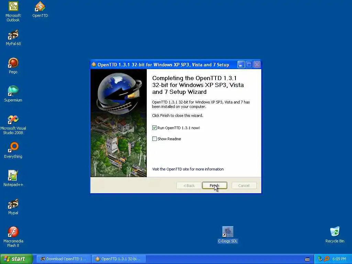
Task: Open the Windows Start menu
Action: pos(16,259)
